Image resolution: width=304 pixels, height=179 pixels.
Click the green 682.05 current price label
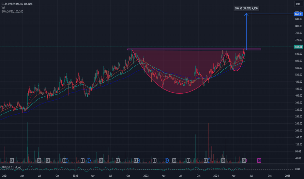(298, 47)
